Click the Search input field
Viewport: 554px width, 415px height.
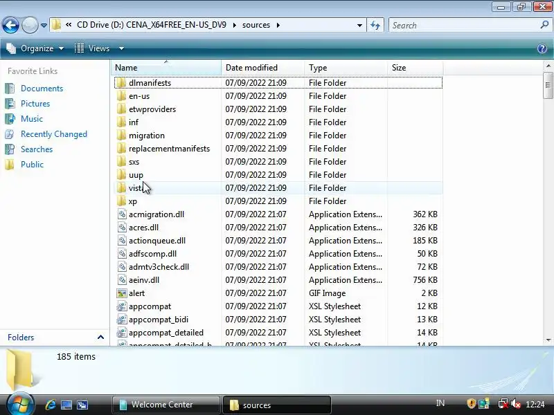click(x=465, y=26)
